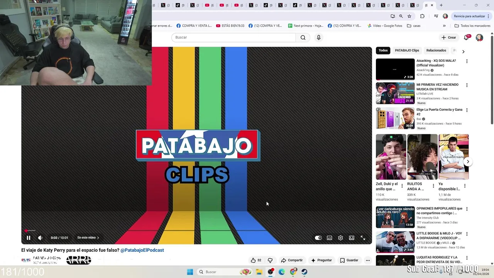This screenshot has height=278, width=494.
Task: Mute the video volume
Action: (40, 238)
